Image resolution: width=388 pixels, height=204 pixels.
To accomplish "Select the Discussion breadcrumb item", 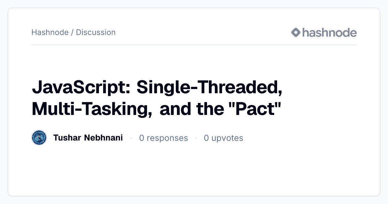I will click(x=96, y=32).
